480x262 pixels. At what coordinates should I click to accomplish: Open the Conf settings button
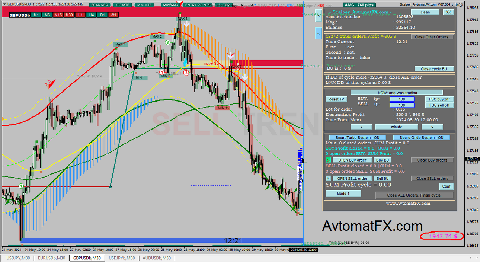(x=447, y=186)
